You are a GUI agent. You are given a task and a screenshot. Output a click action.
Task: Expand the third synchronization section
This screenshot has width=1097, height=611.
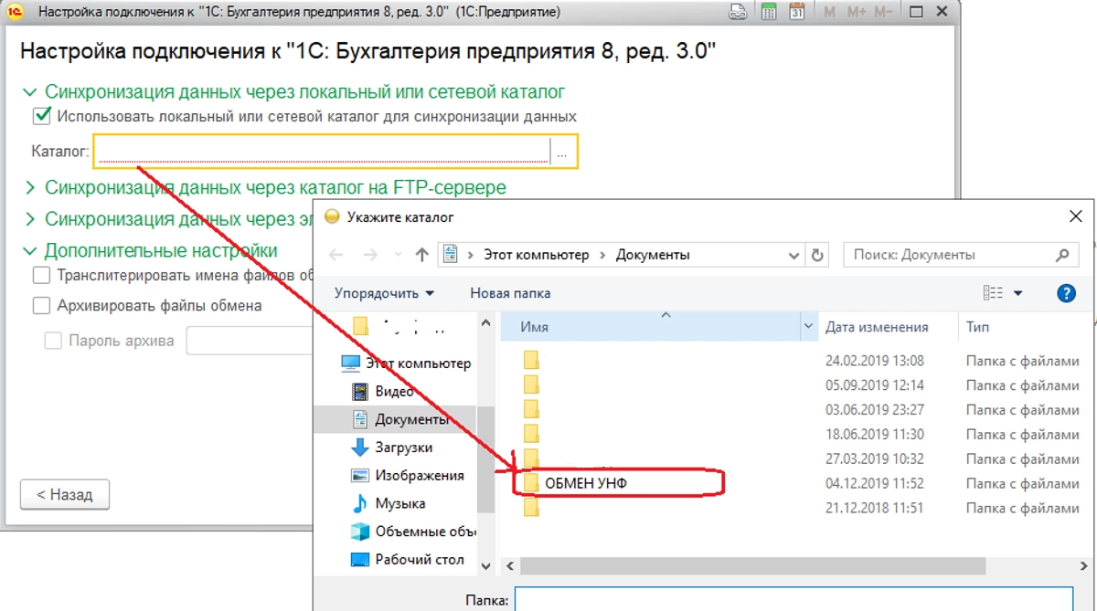click(x=29, y=219)
